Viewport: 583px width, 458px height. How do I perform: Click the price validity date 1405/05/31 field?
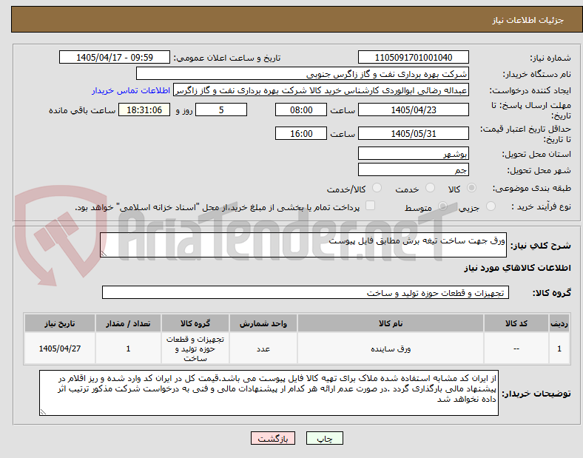coord(413,133)
